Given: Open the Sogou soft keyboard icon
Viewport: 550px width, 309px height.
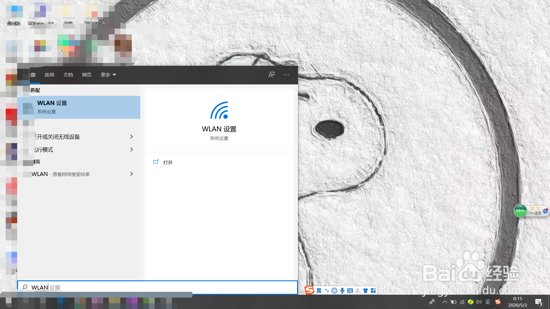Looking at the screenshot, I should tap(350, 291).
